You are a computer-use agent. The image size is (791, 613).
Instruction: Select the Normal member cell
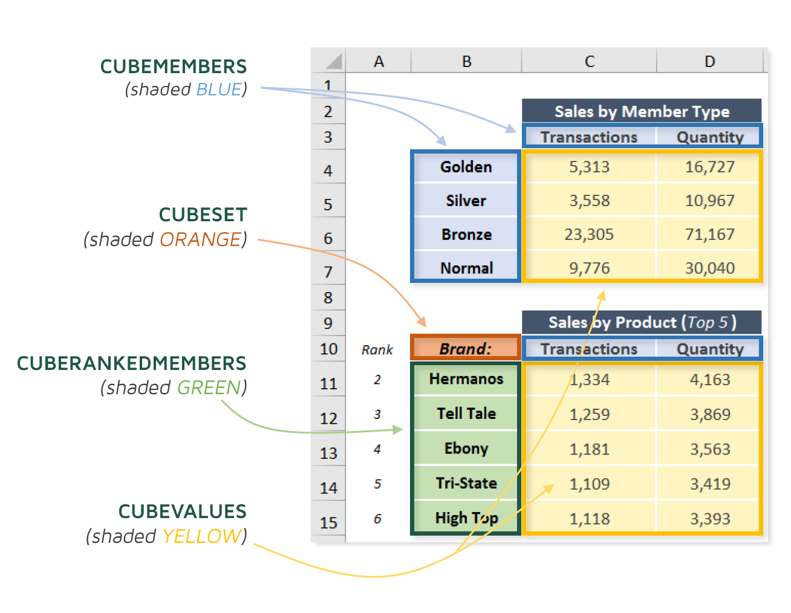[466, 268]
